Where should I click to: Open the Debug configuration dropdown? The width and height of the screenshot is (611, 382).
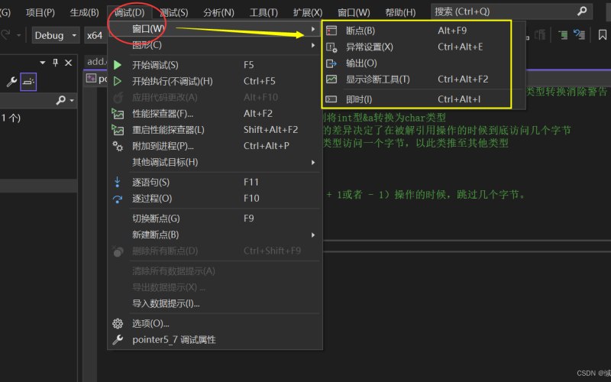pos(56,35)
